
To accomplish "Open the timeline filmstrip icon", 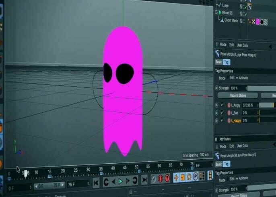I will 210,175.
